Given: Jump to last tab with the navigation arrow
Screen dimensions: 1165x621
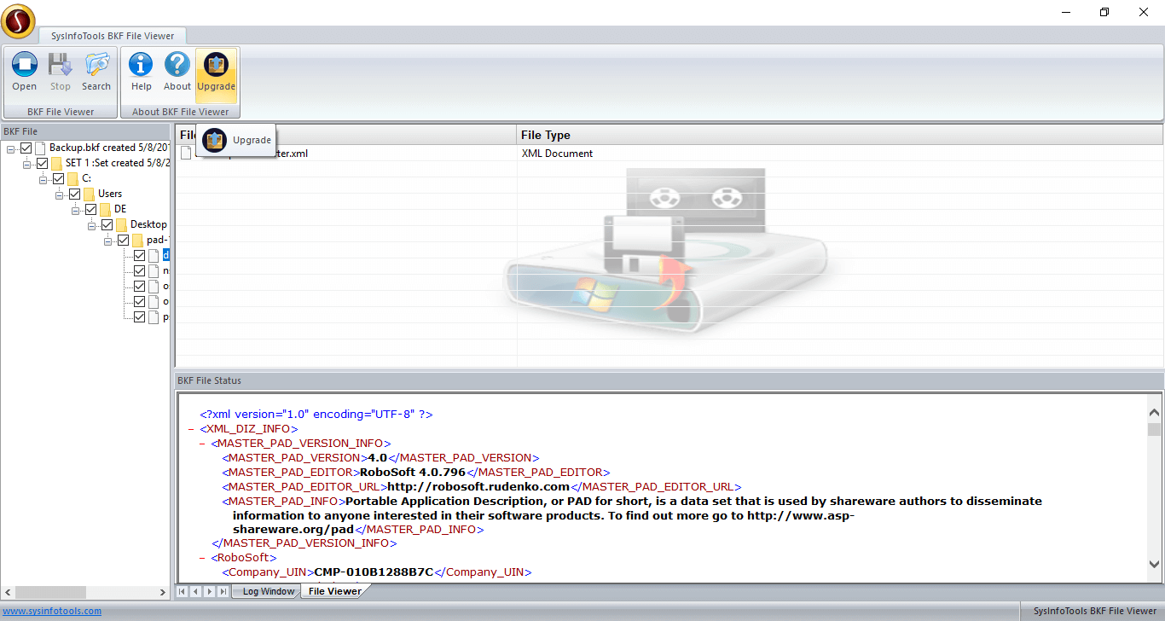Looking at the screenshot, I should point(223,591).
